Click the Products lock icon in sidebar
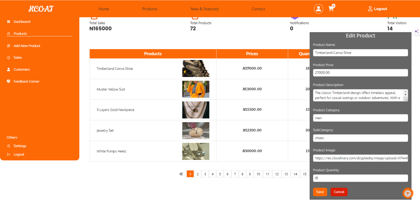The width and height of the screenshot is (420, 205). tap(8, 33)
